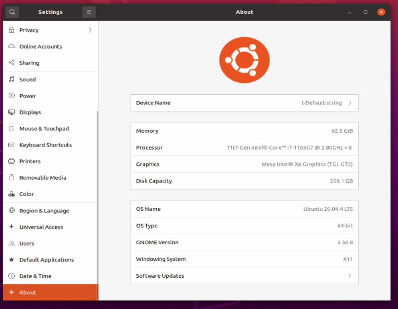Click the Region & Language globe icon

tap(11, 210)
